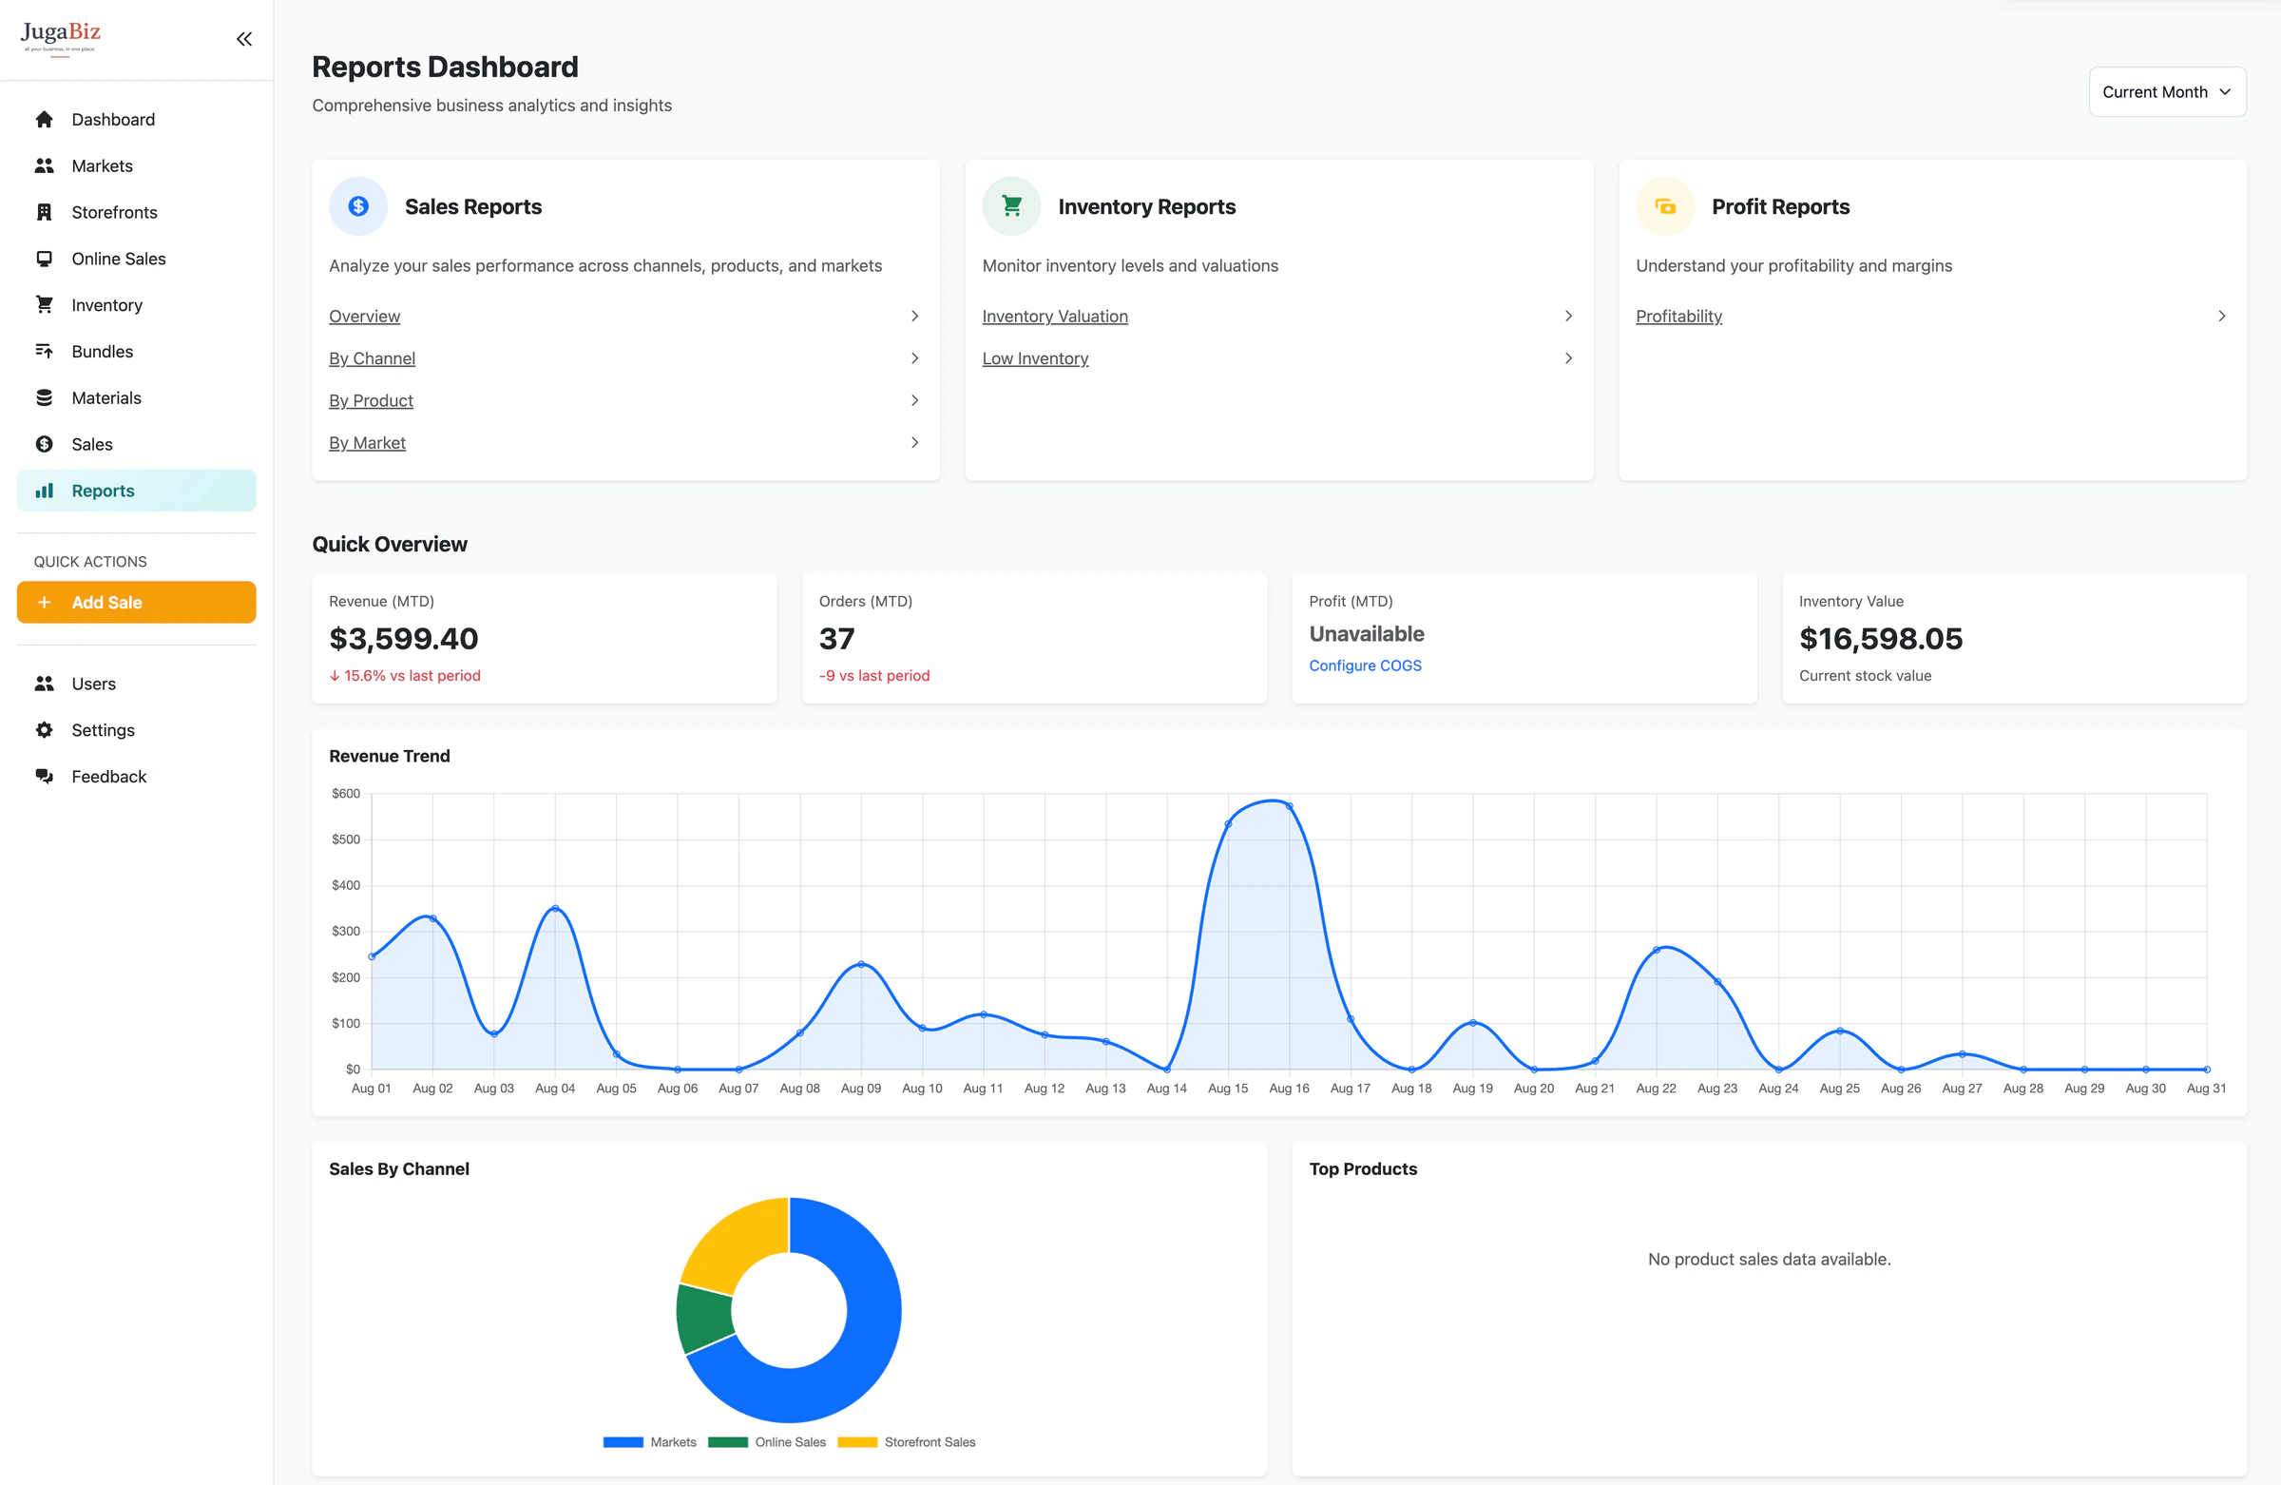This screenshot has height=1485, width=2281.
Task: Click the Sales dollar icon in sidebar
Action: (x=44, y=444)
